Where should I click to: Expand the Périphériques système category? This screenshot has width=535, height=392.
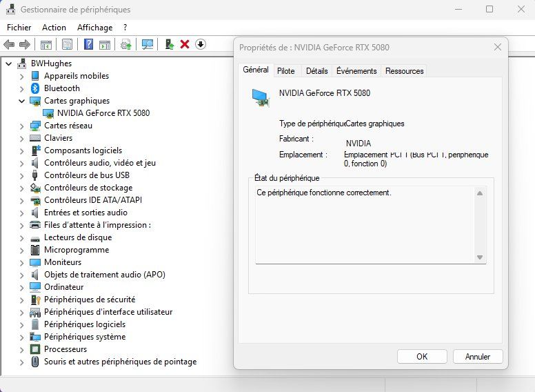22,337
